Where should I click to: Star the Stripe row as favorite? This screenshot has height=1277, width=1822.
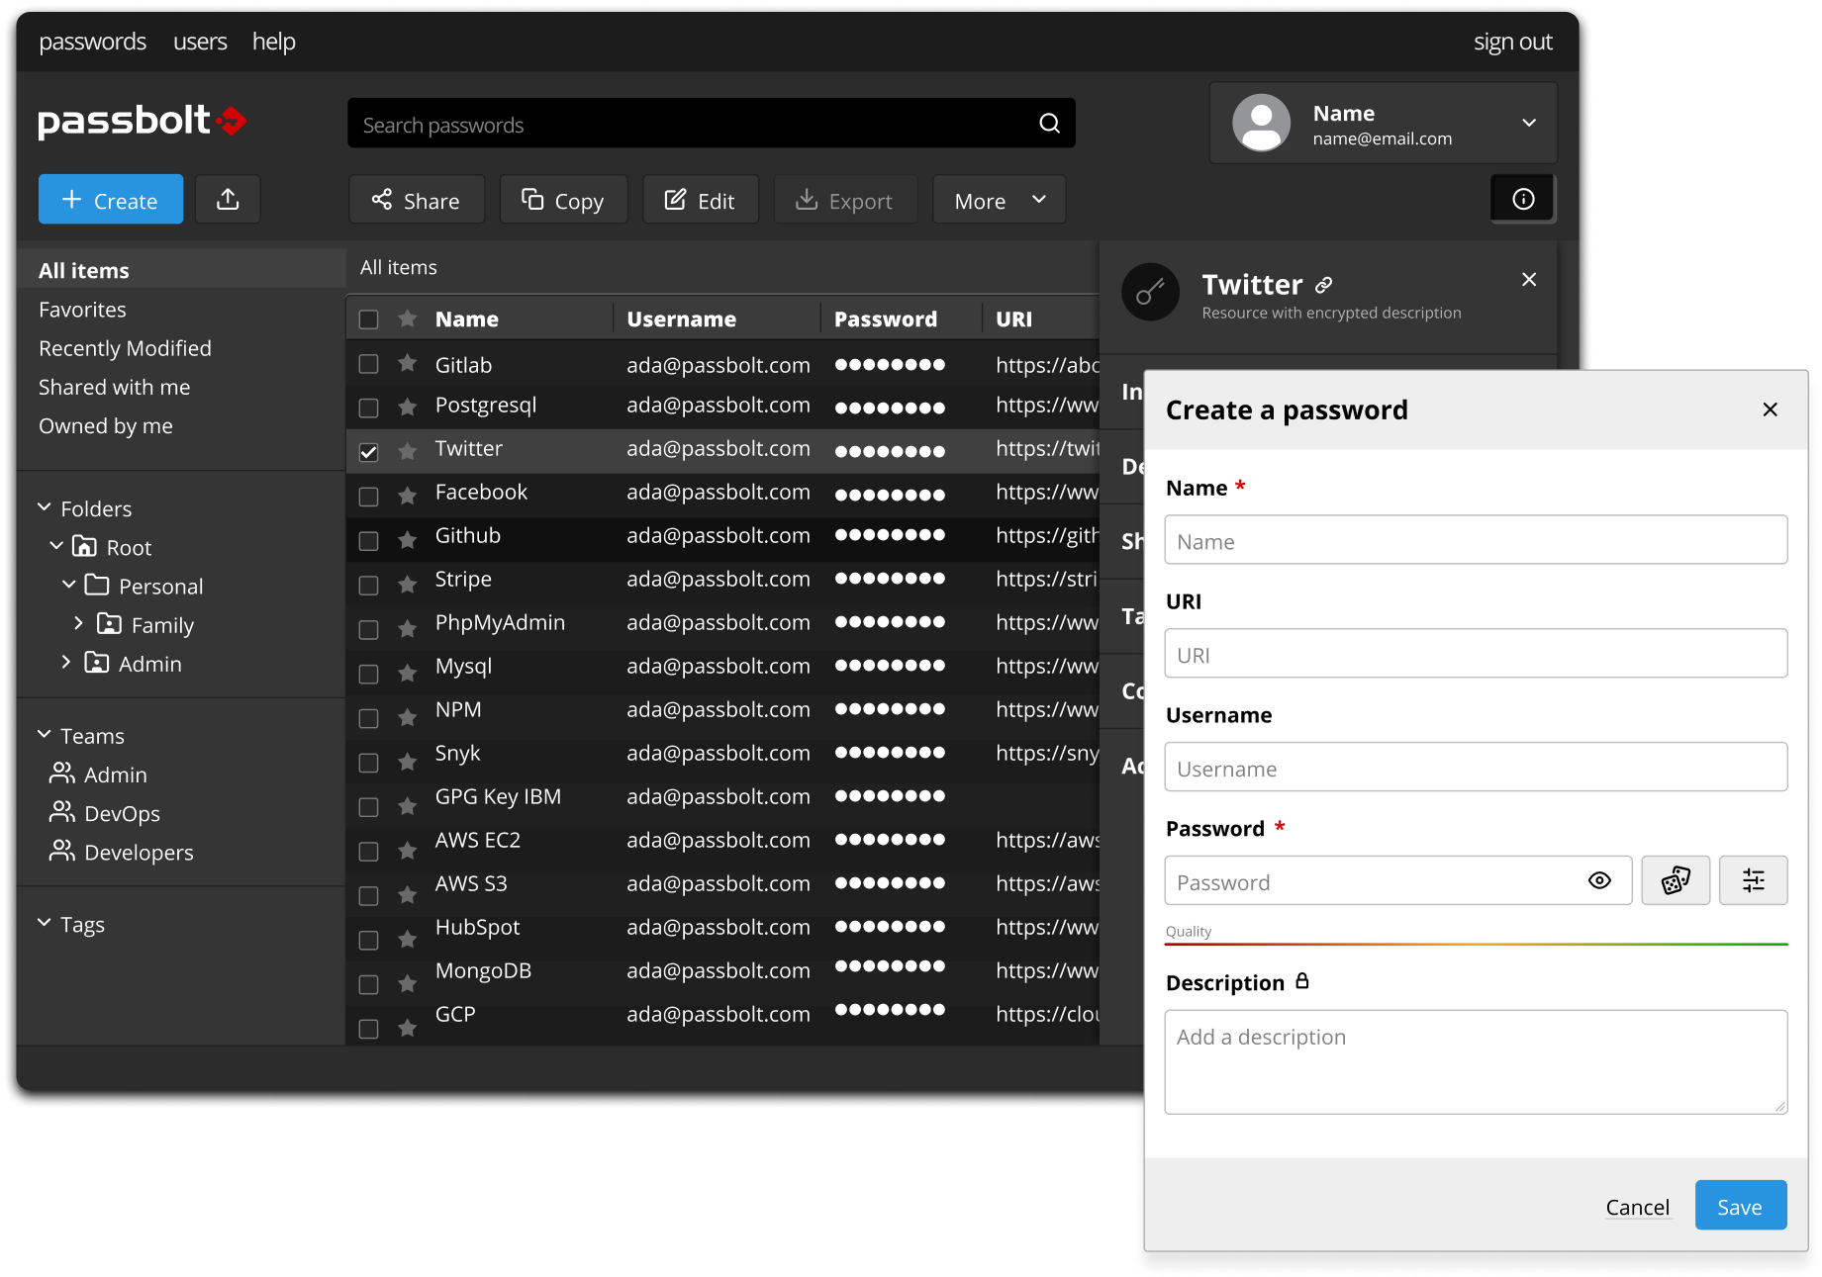pos(407,584)
